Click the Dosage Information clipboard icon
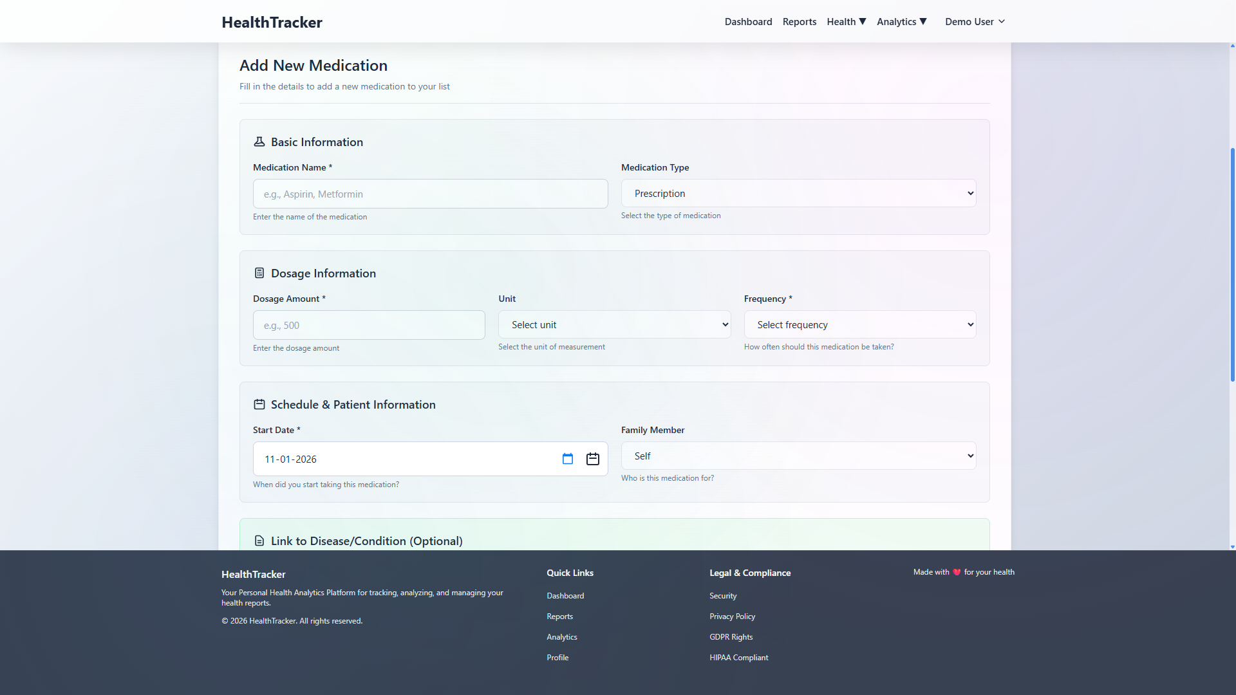Screen dimensions: 1236x695 pyautogui.click(x=259, y=273)
